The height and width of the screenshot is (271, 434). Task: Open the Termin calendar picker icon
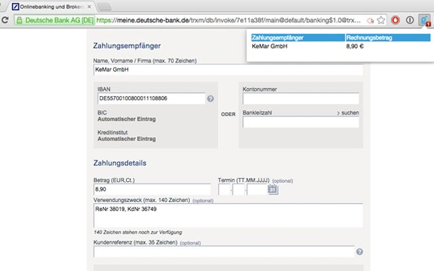pyautogui.click(x=273, y=190)
